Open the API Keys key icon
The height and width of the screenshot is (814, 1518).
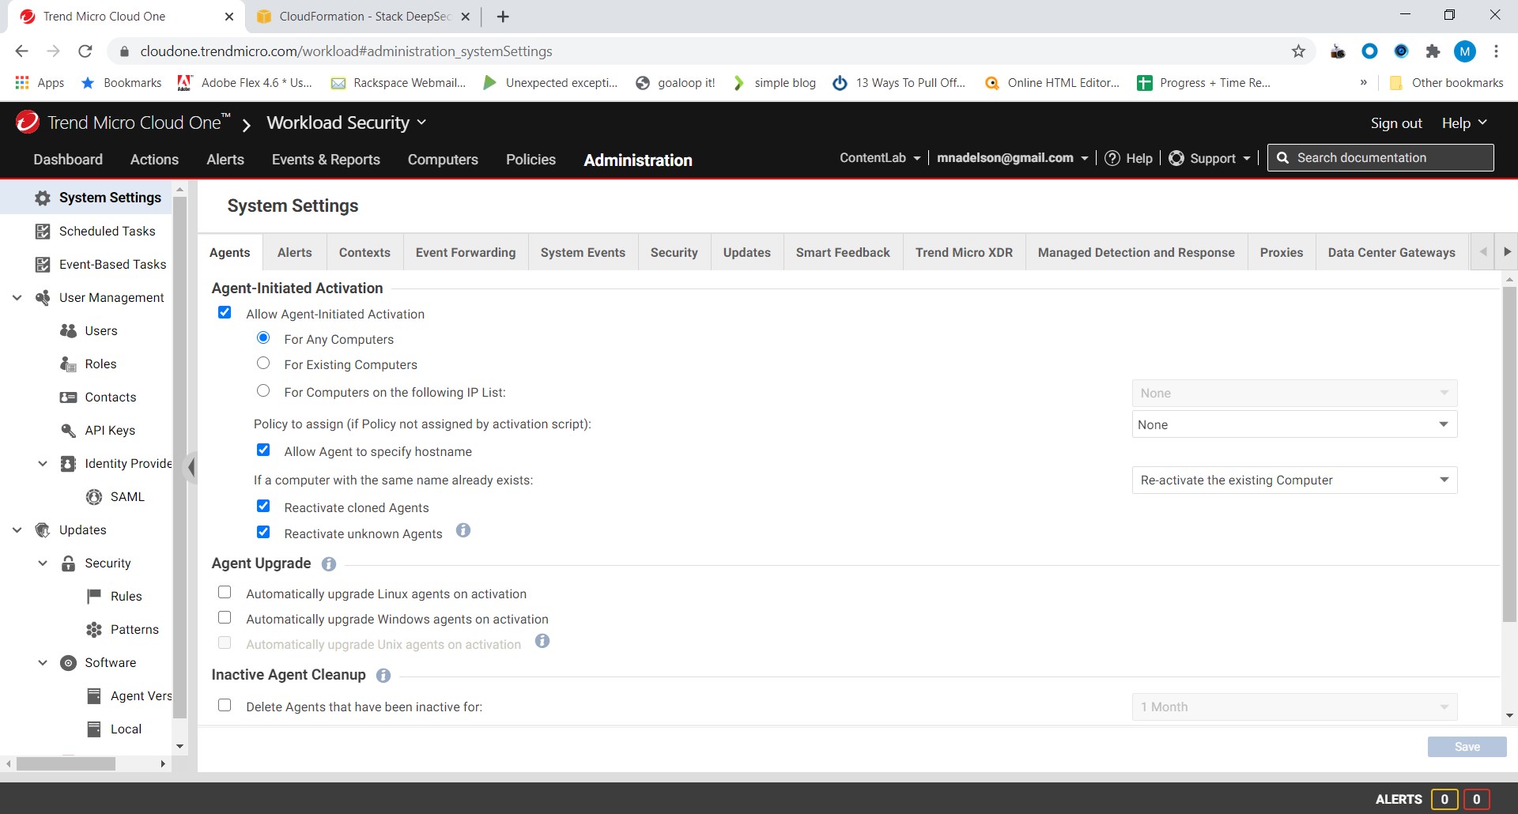click(x=69, y=430)
